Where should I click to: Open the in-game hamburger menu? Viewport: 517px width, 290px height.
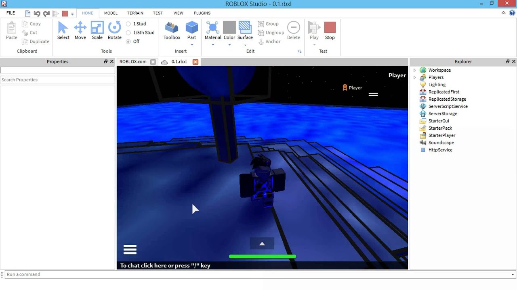pos(130,250)
